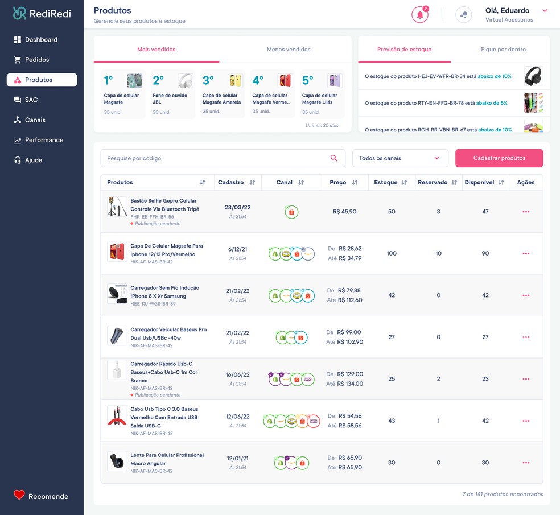The height and width of the screenshot is (515, 560).
Task: Open actions menu for Bastão Selfie Gopro
Action: tap(525, 212)
